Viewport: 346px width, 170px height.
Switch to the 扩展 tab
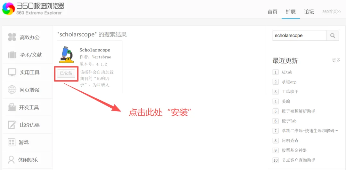tap(291, 12)
